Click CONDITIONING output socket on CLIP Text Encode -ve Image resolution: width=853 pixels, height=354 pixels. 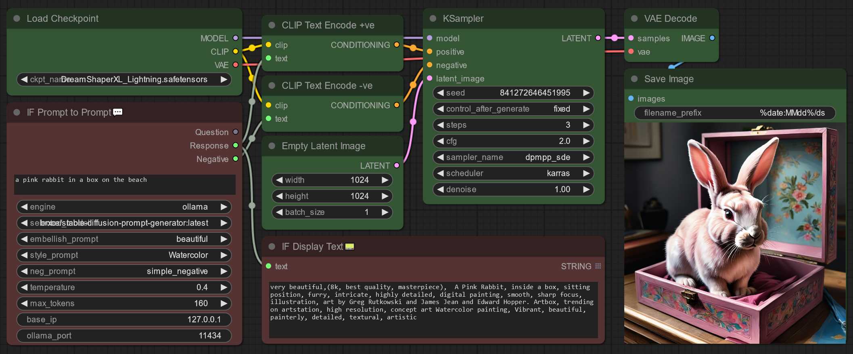[x=397, y=105]
